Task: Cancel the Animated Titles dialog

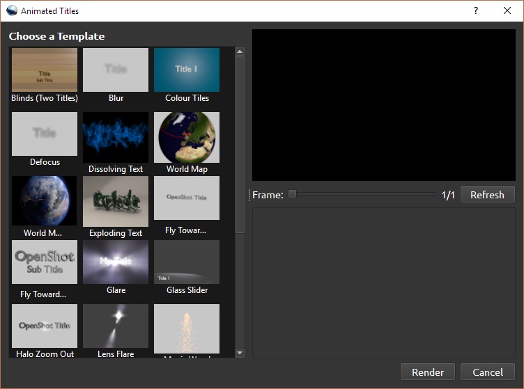Action: pos(488,372)
